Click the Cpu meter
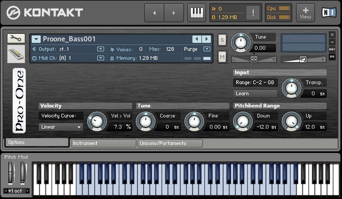342x199 pixels. (x=284, y=8)
